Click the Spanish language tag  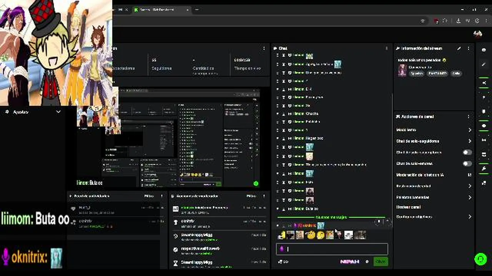(x=417, y=73)
